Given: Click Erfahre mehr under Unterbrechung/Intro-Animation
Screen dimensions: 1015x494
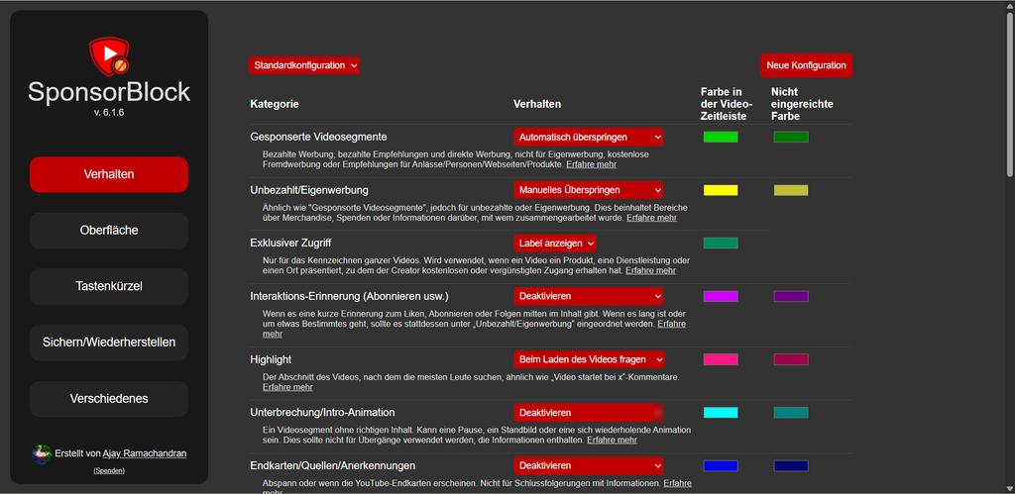Looking at the screenshot, I should [612, 441].
